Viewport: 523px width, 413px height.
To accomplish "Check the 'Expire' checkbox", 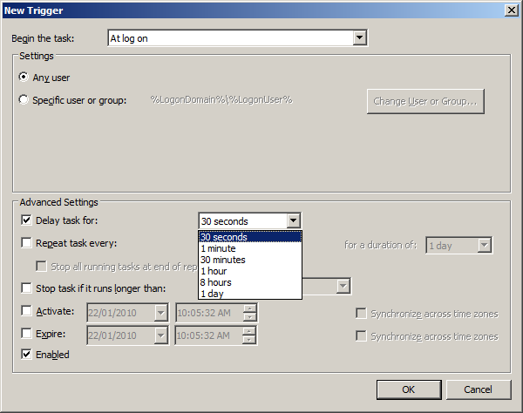I will point(25,333).
